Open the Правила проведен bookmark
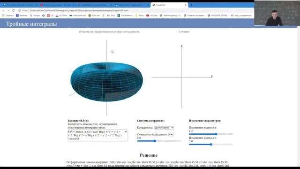This screenshot has width=300, height=169. pyautogui.click(x=194, y=15)
